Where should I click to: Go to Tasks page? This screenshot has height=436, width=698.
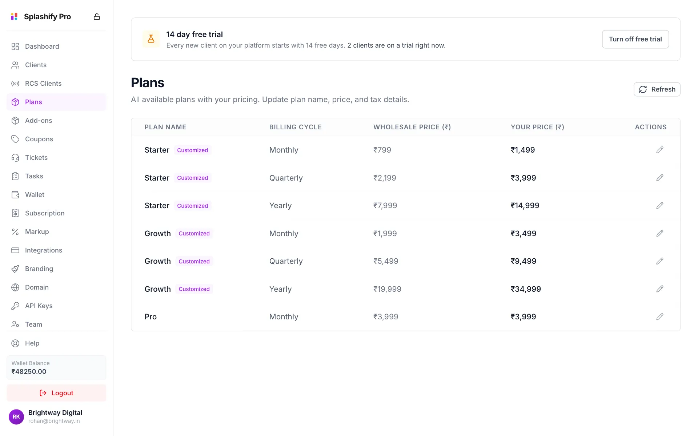tap(56, 176)
